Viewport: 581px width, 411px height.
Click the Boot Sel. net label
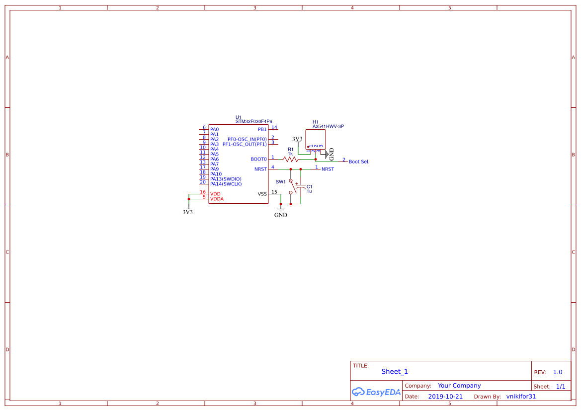click(x=359, y=162)
